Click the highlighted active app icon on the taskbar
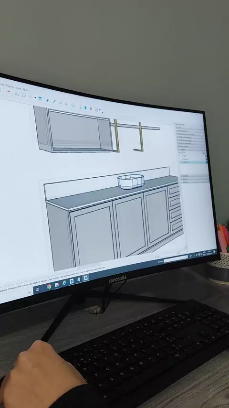This screenshot has height=408, width=229. (x=85, y=278)
